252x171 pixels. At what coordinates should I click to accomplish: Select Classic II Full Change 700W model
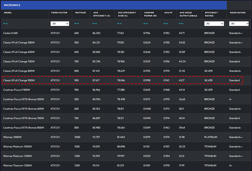19,61
